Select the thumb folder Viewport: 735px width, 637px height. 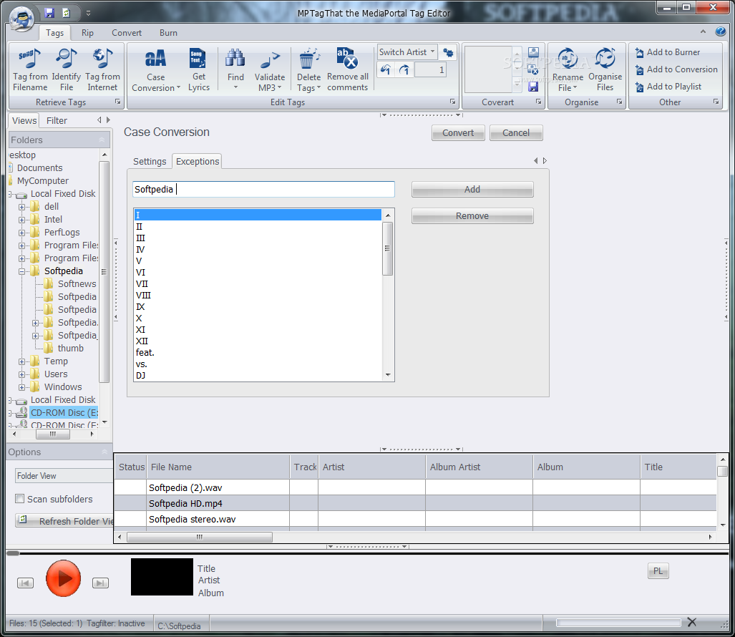coord(71,349)
